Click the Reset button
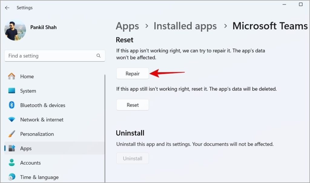Viewport: 310px width, 183px height. pyautogui.click(x=133, y=105)
